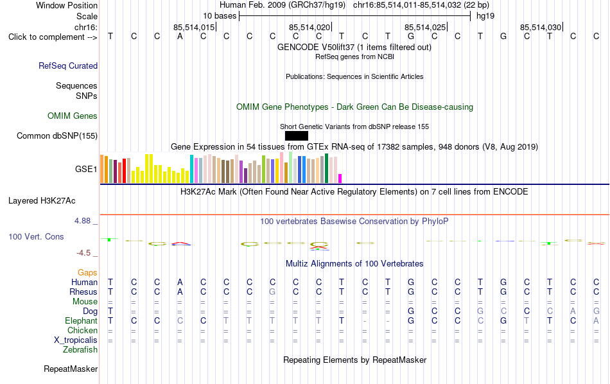Viewport: 610px width, 384px height.
Task: Click 'RefSeq genes from NCBI' track title
Action: click(354, 57)
